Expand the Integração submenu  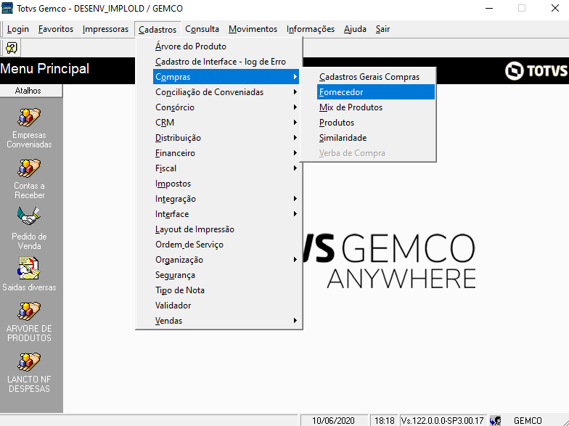[226, 199]
